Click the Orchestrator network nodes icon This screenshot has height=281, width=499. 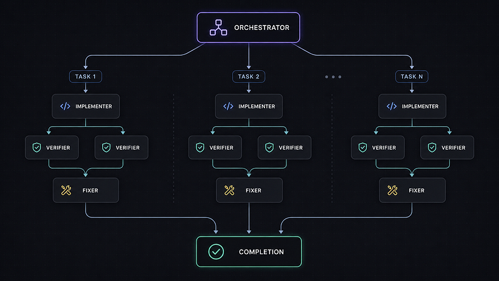click(x=218, y=27)
